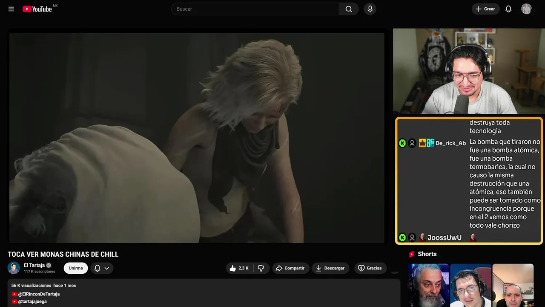
Task: Click '56 K visualizaciones' description text
Action: [31, 285]
